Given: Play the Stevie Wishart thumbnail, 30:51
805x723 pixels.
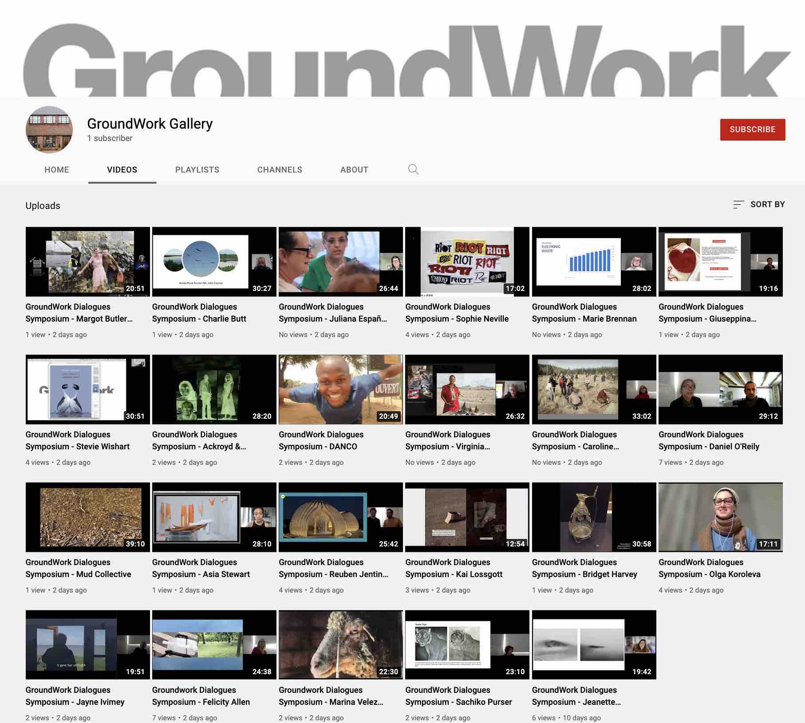Looking at the screenshot, I should pyautogui.click(x=88, y=389).
